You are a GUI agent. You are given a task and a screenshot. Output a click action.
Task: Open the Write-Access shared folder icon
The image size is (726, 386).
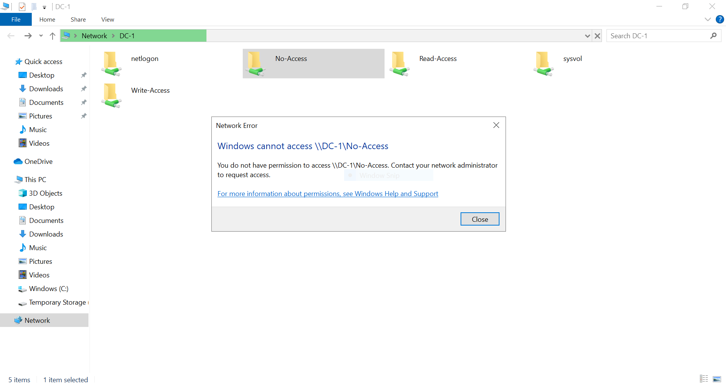(x=111, y=95)
